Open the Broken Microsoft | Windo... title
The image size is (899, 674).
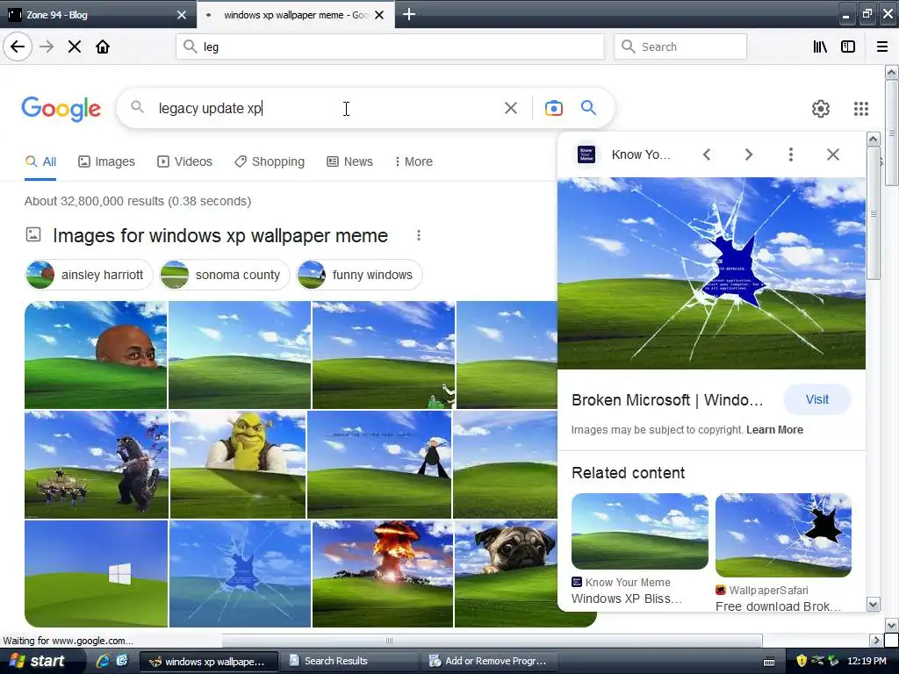click(x=667, y=400)
